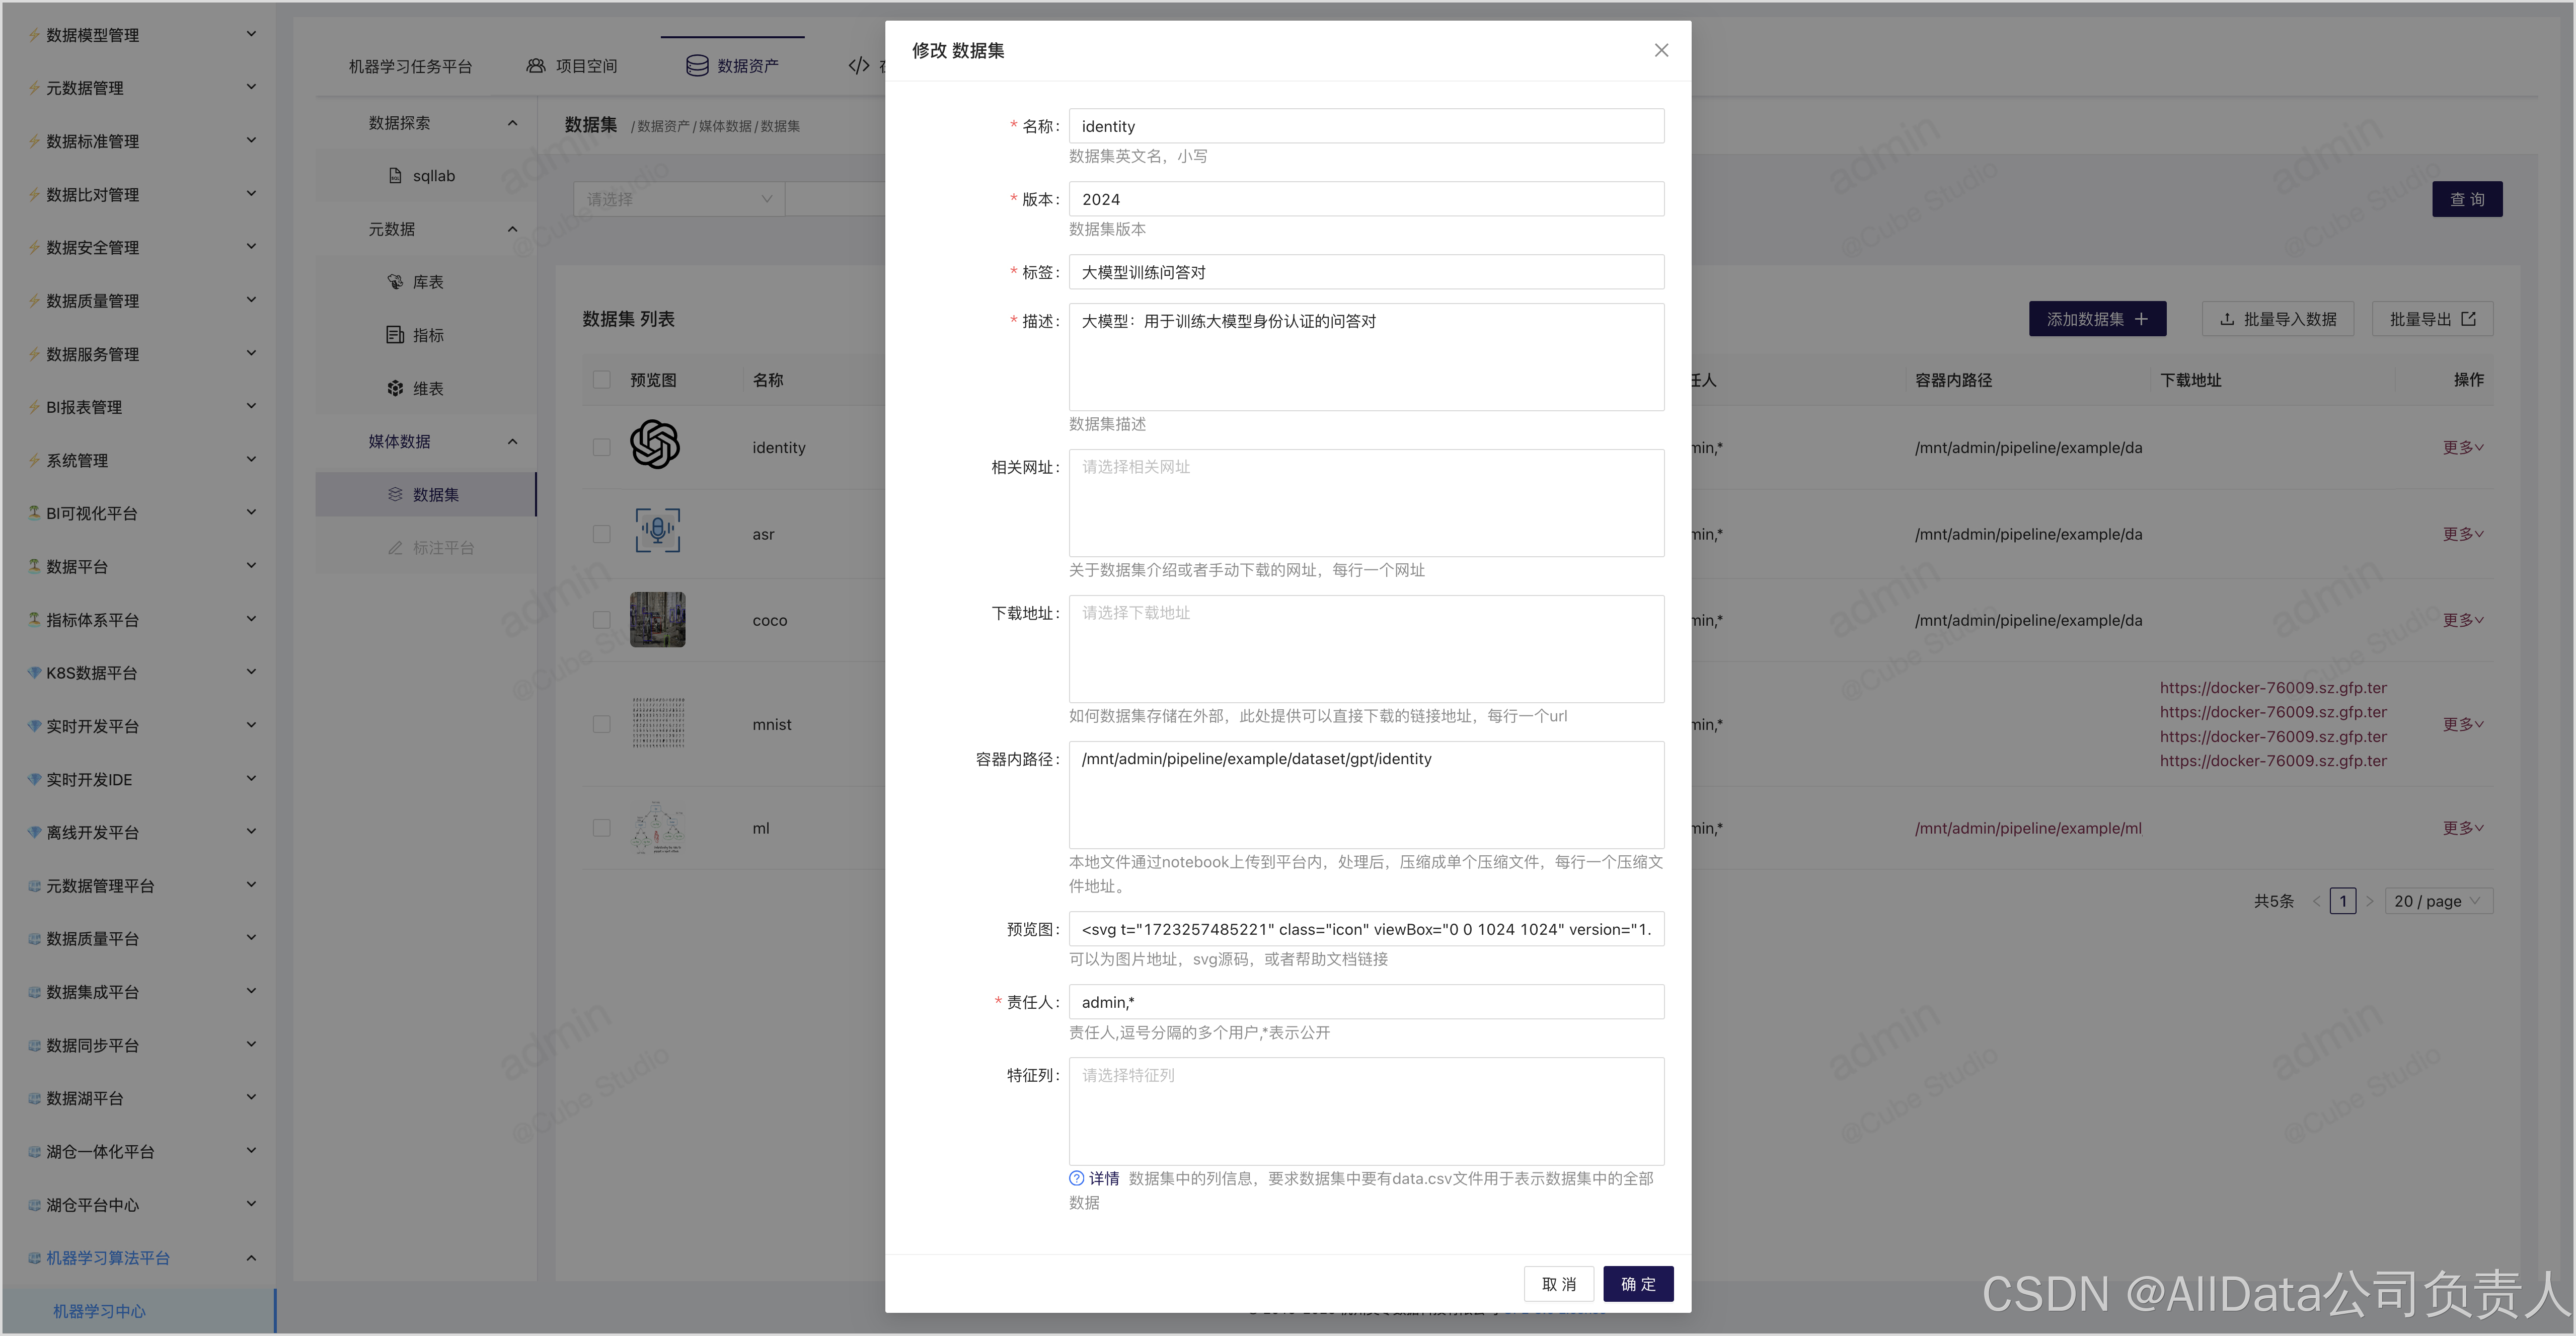The image size is (2576, 1336).
Task: Click the diamond icon beside K8S数据平台
Action: (x=34, y=672)
